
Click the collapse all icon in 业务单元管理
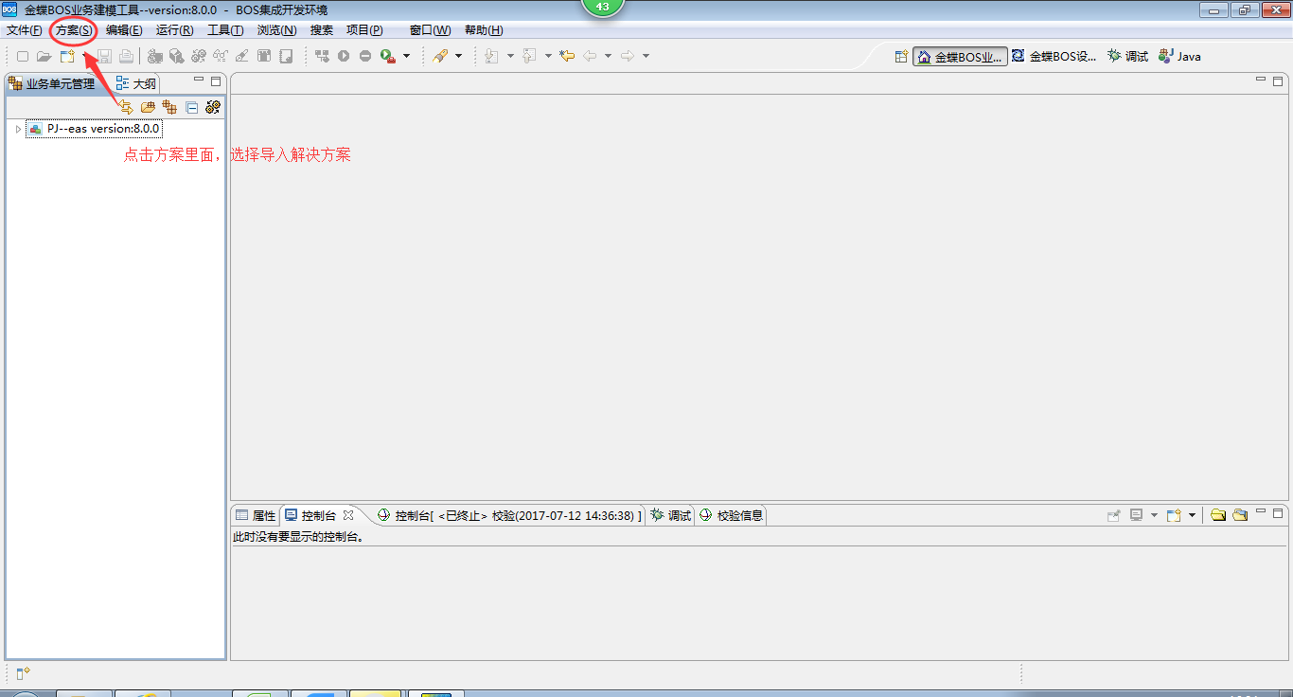(x=191, y=107)
